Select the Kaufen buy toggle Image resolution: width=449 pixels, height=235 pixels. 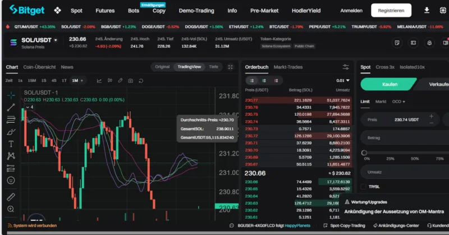[388, 85]
